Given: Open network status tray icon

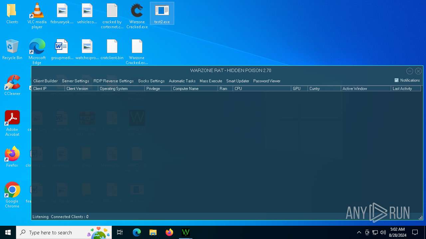Looking at the screenshot, I should [375, 232].
